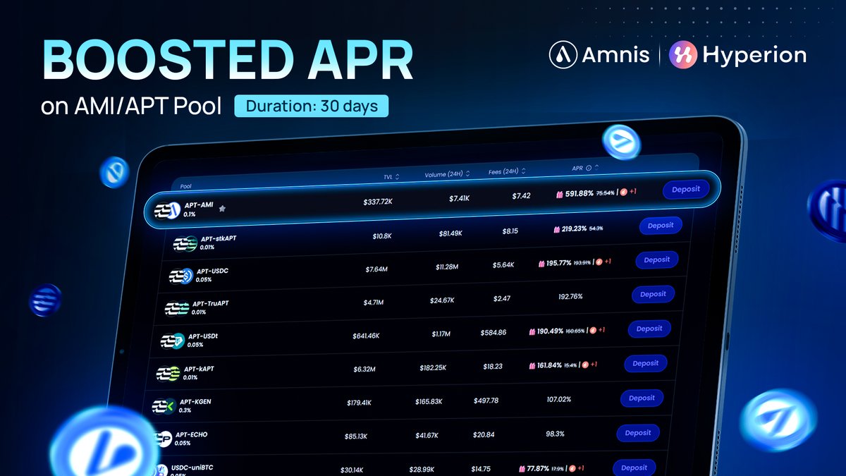Click the $5.64K fees value
Viewport: 846px width, 476px height.
pyautogui.click(x=503, y=264)
